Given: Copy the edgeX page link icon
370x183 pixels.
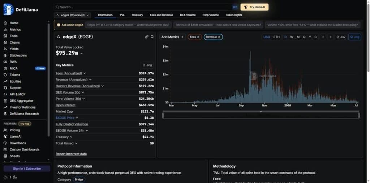Looking at the screenshot, I should point(147,37).
